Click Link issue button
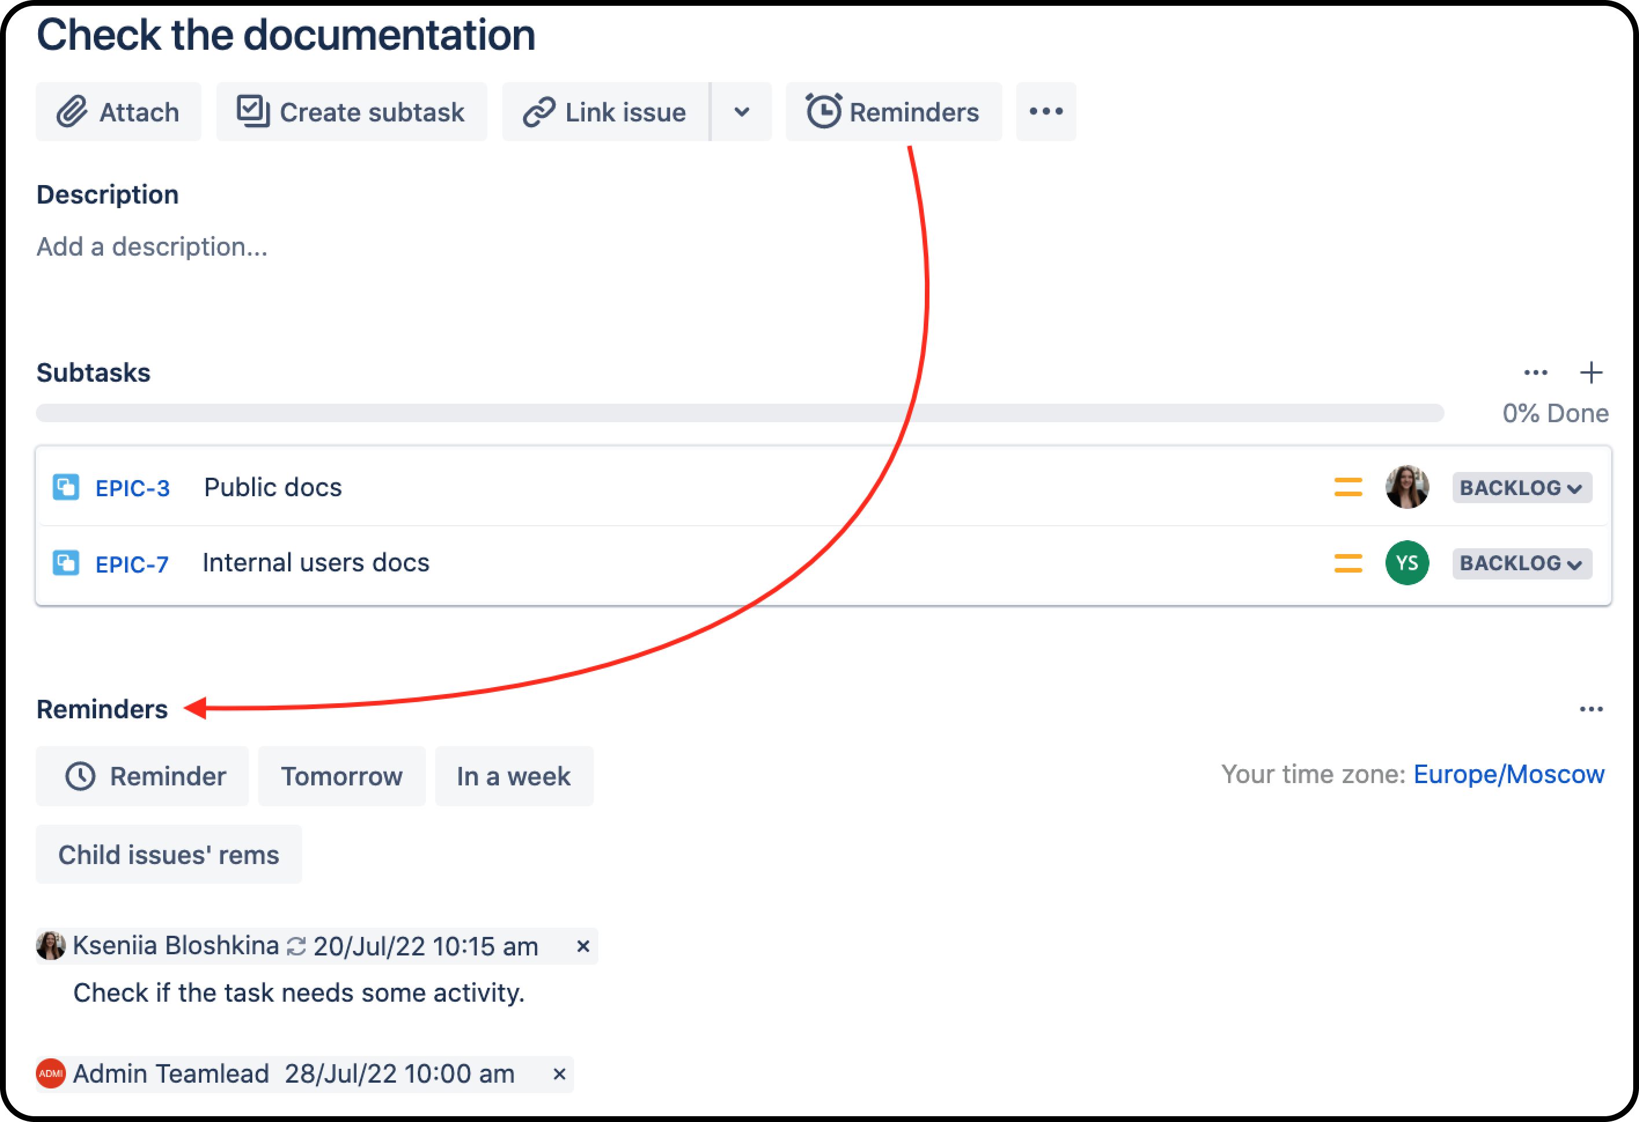 point(605,112)
